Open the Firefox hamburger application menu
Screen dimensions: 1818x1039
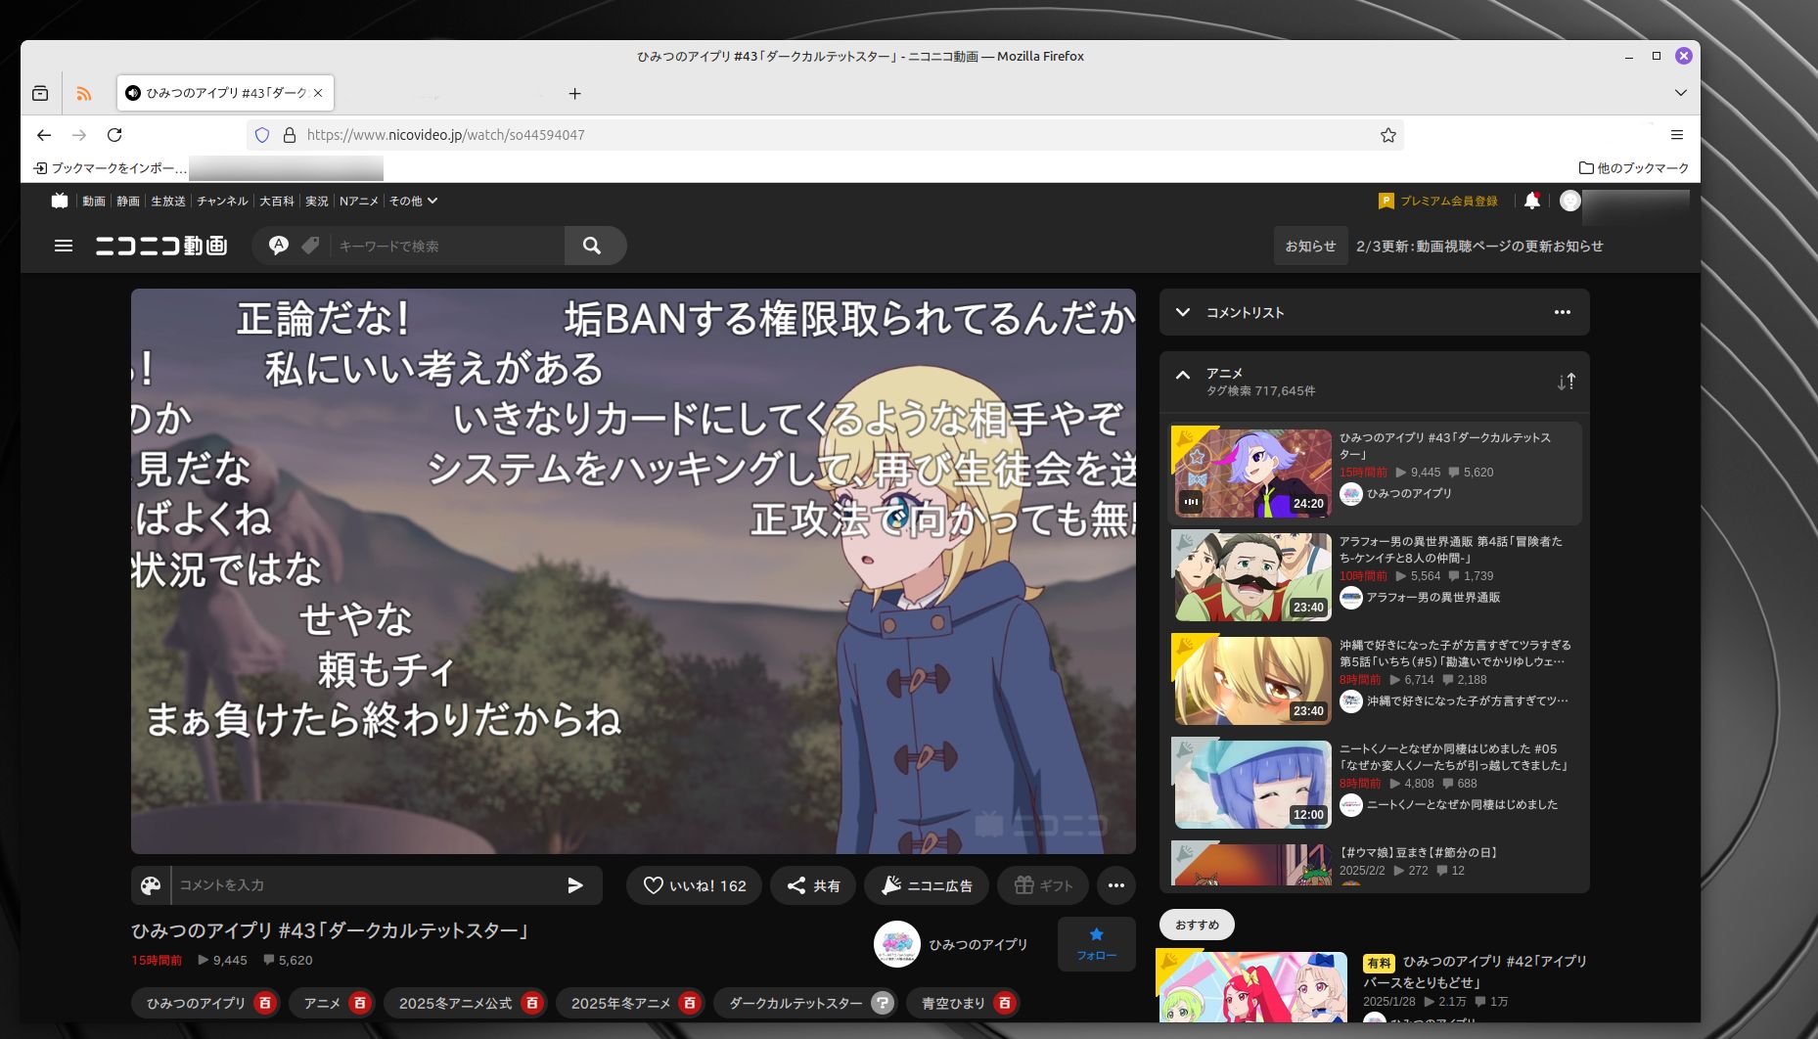click(x=1676, y=135)
